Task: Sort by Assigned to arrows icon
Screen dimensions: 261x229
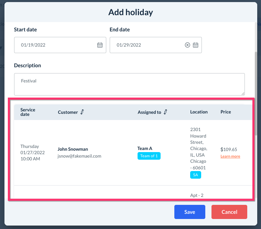Action: point(165,112)
